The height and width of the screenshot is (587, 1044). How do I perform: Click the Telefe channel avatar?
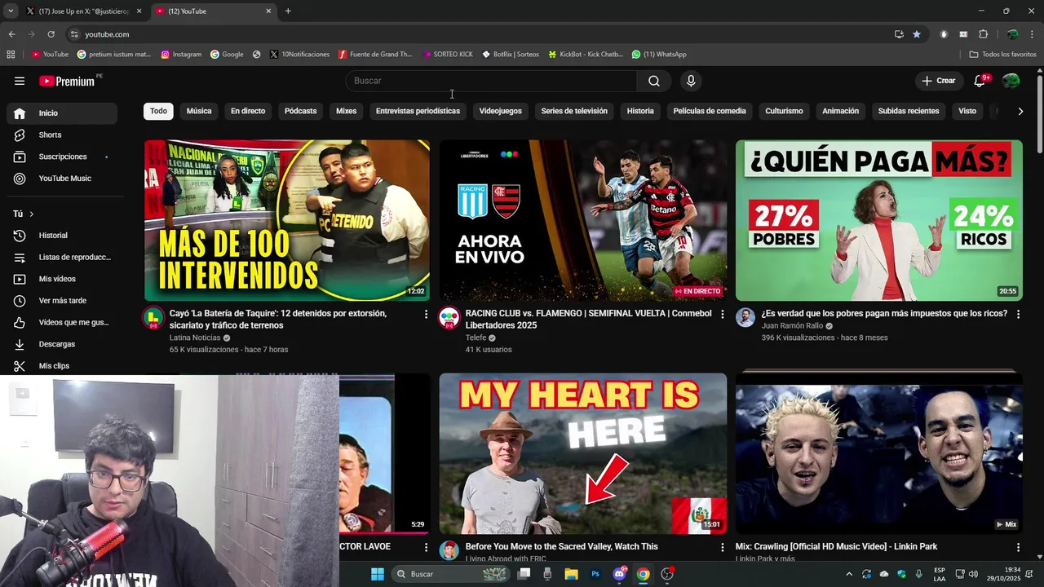tap(449, 318)
